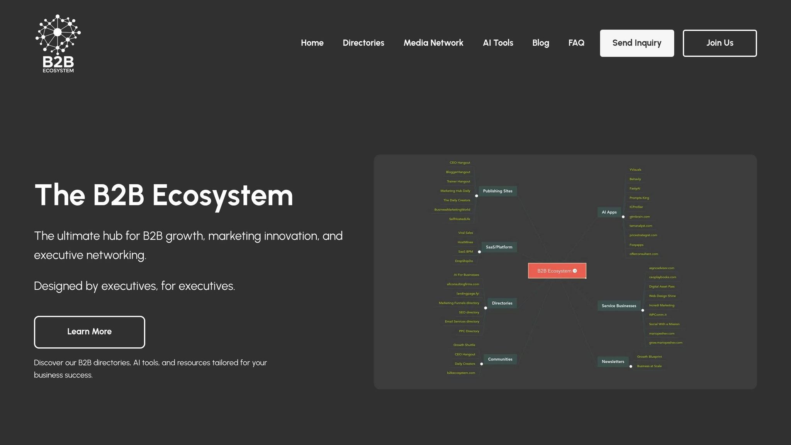The width and height of the screenshot is (791, 445).
Task: Click the Join Us button
Action: (x=720, y=43)
